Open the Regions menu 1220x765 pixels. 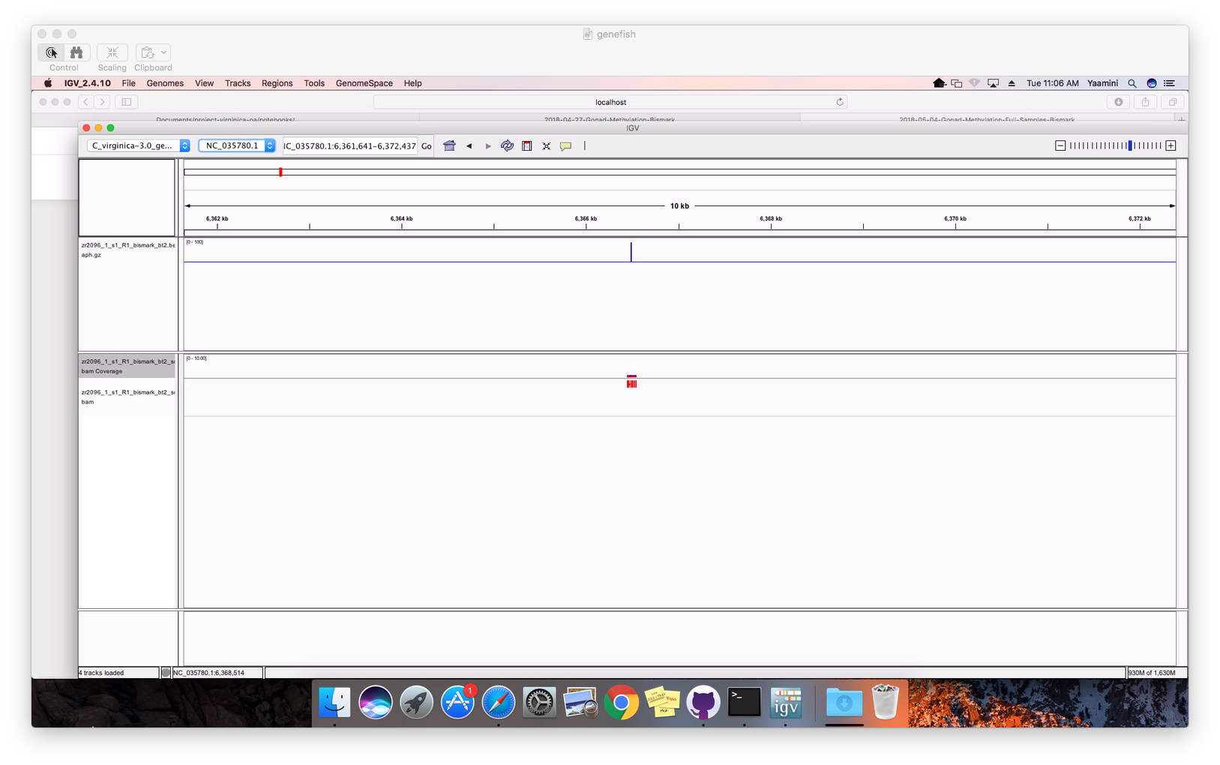click(277, 83)
